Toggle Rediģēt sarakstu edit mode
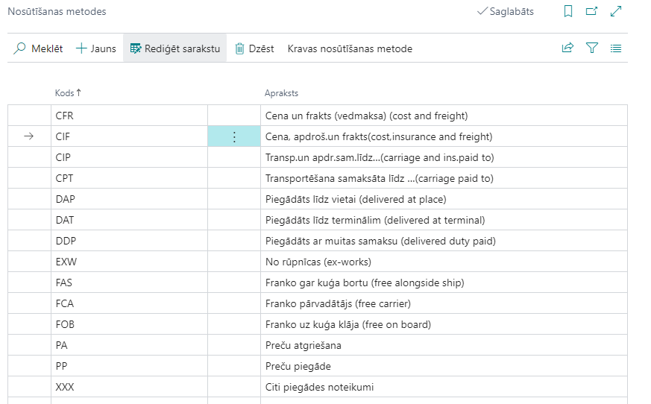The width and height of the screenshot is (651, 404). coord(175,48)
